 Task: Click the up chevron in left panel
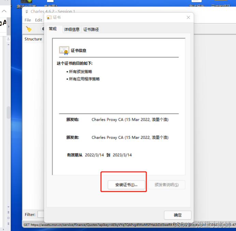pyautogui.click(x=4, y=11)
